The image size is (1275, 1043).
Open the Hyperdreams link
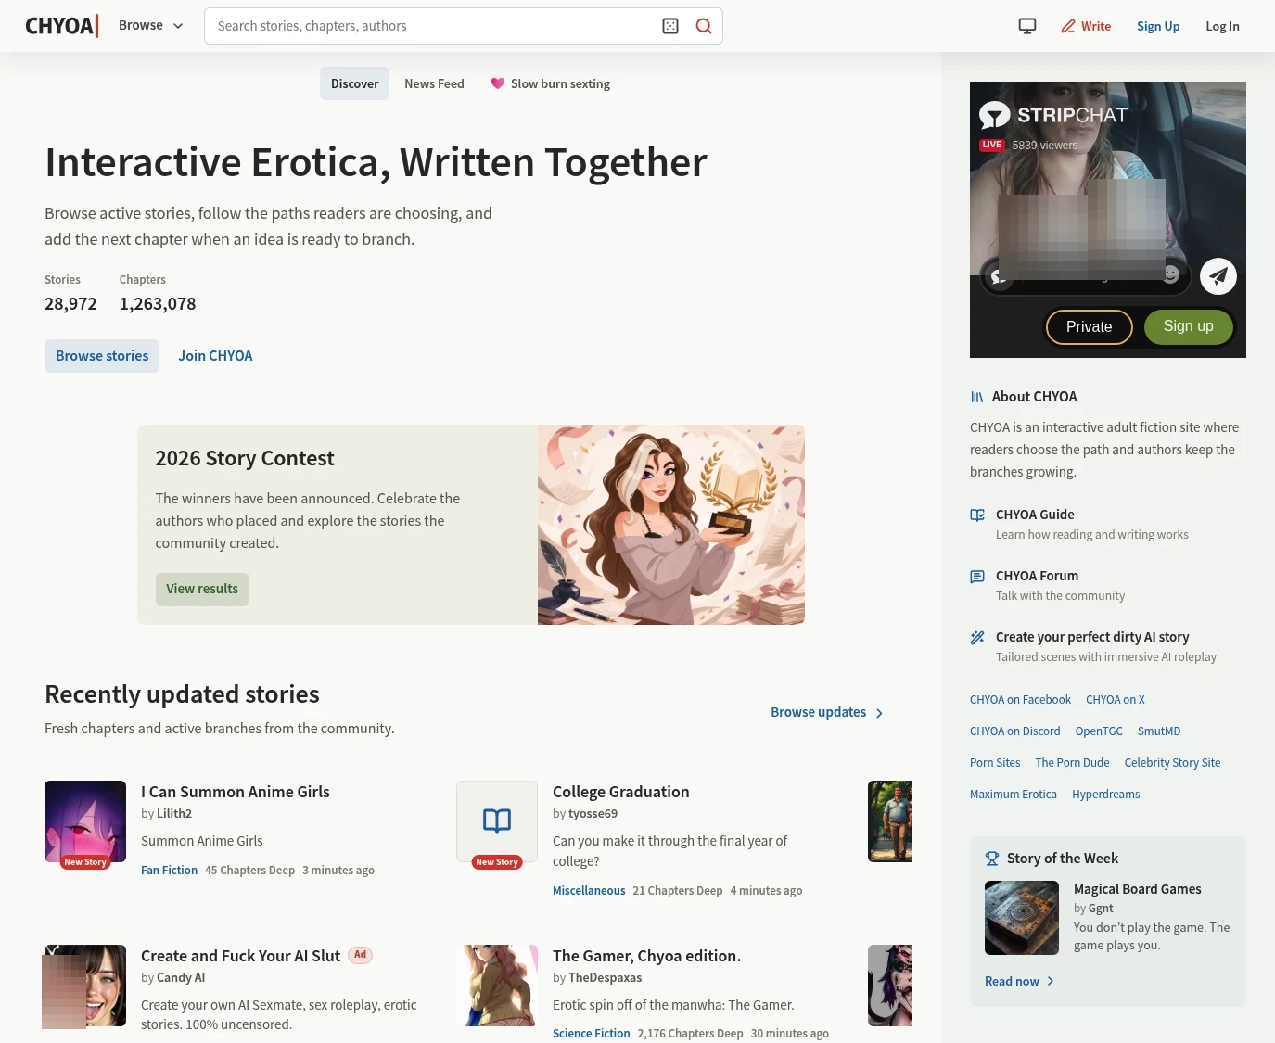click(1106, 795)
